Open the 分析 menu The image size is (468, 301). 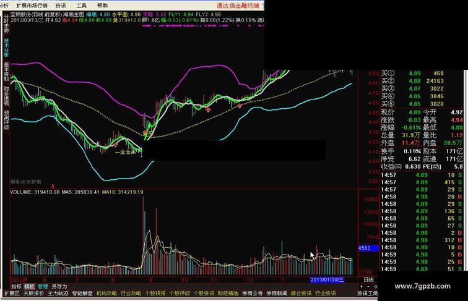pos(4,6)
